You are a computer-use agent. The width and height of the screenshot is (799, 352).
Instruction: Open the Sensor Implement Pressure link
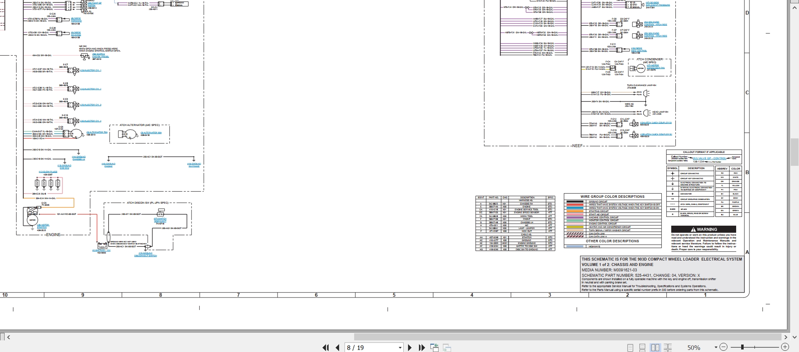[x=658, y=4]
